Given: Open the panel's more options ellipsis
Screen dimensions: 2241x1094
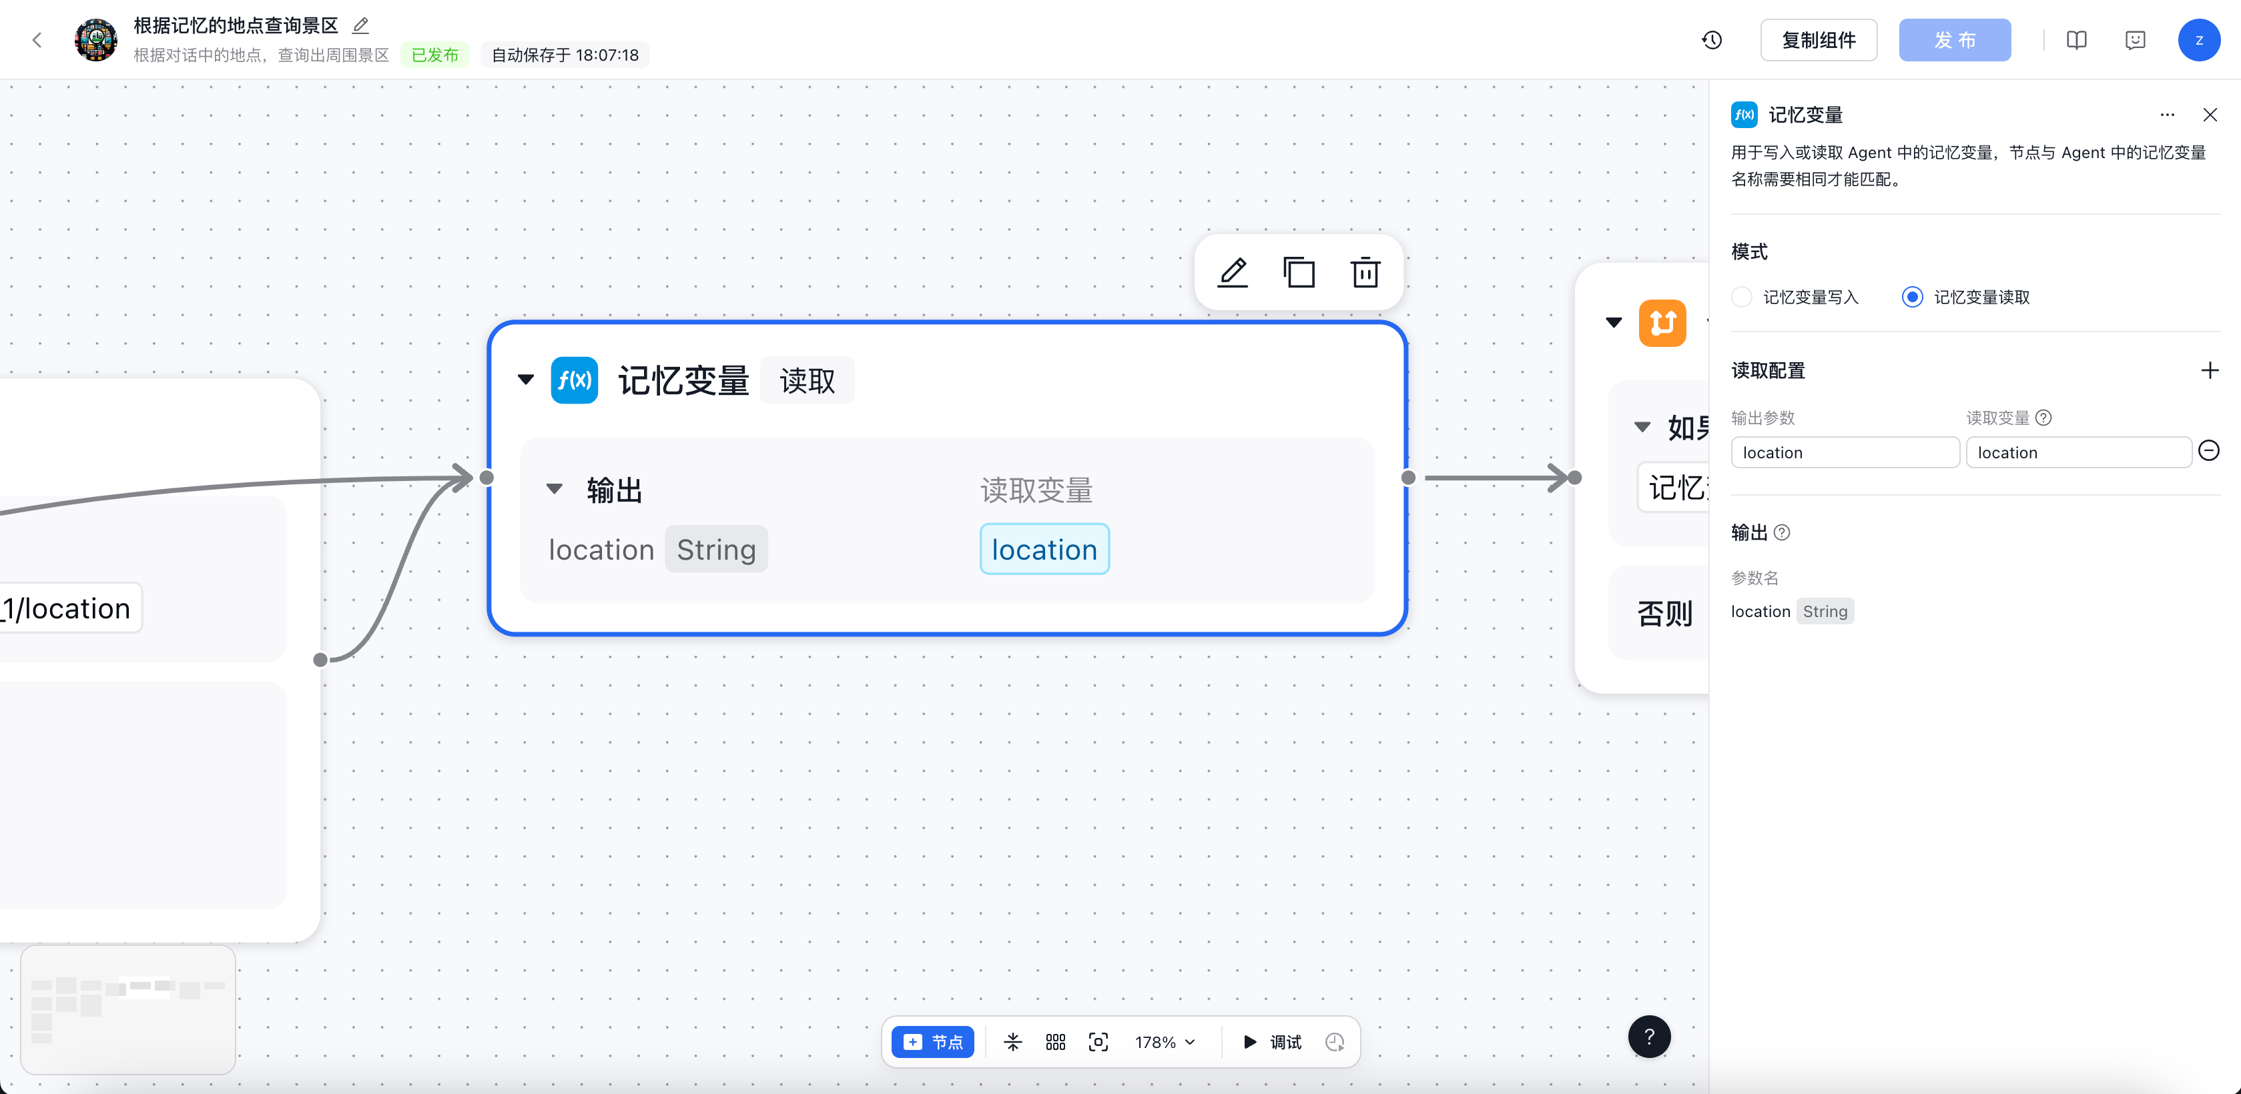Looking at the screenshot, I should tap(2166, 115).
